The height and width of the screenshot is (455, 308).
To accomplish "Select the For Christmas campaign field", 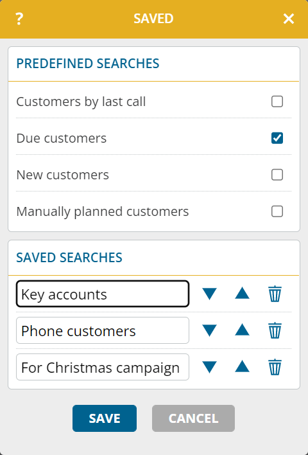I will coord(103,367).
